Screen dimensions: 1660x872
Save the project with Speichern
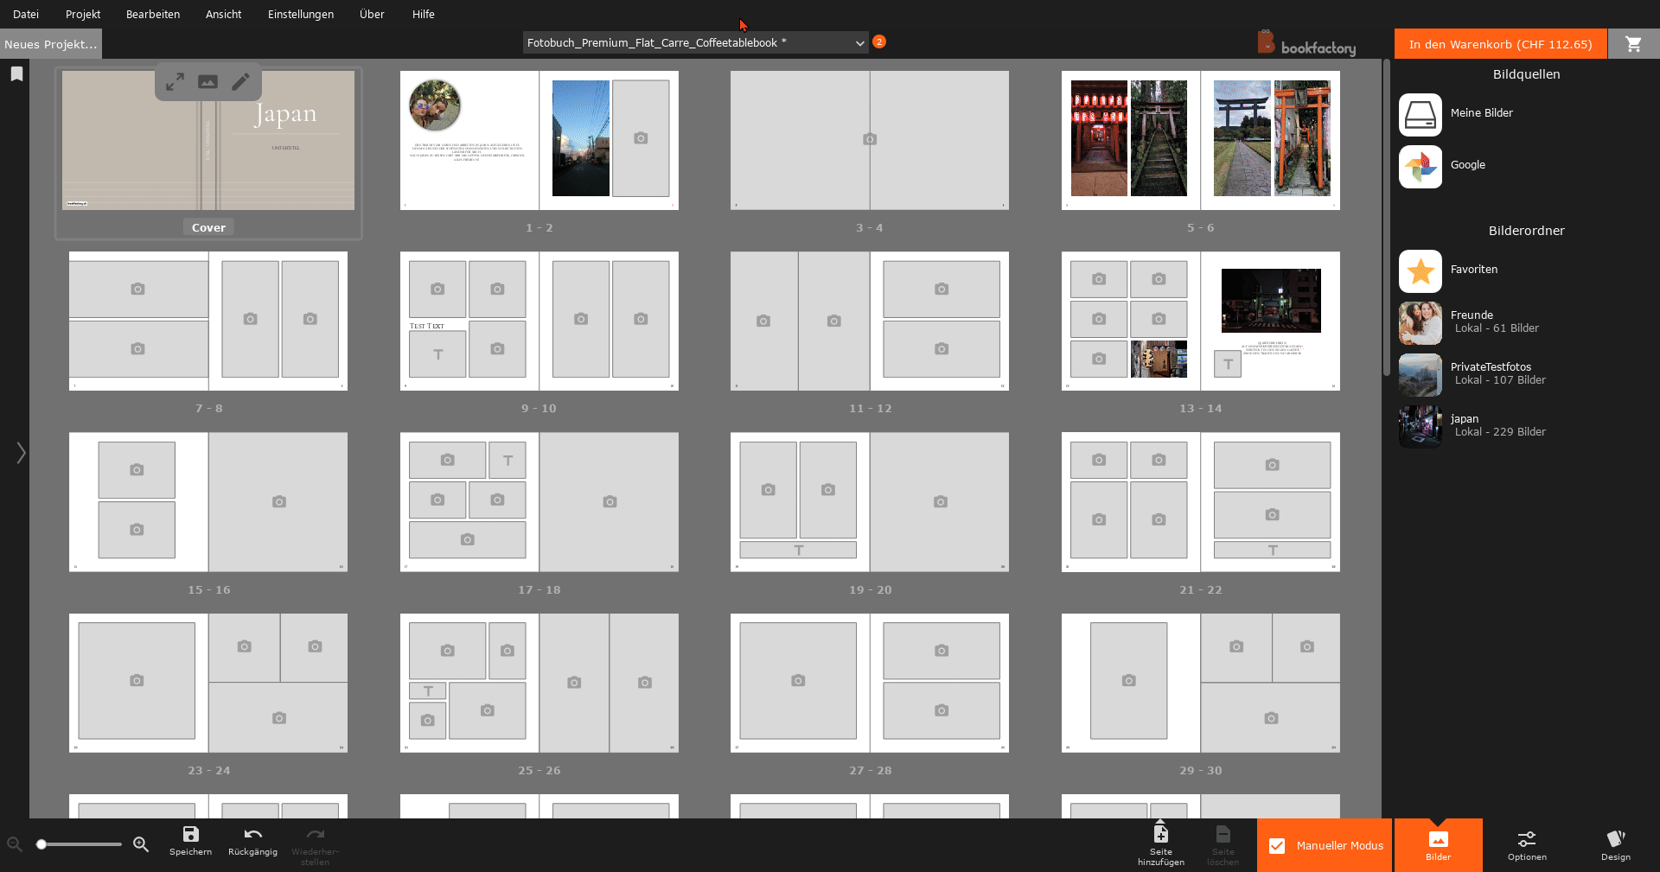(x=190, y=841)
